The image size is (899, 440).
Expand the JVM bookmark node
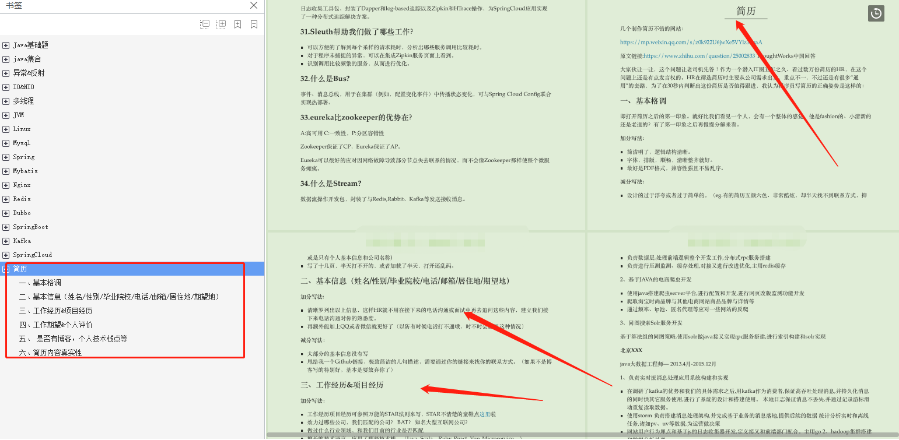[6, 115]
